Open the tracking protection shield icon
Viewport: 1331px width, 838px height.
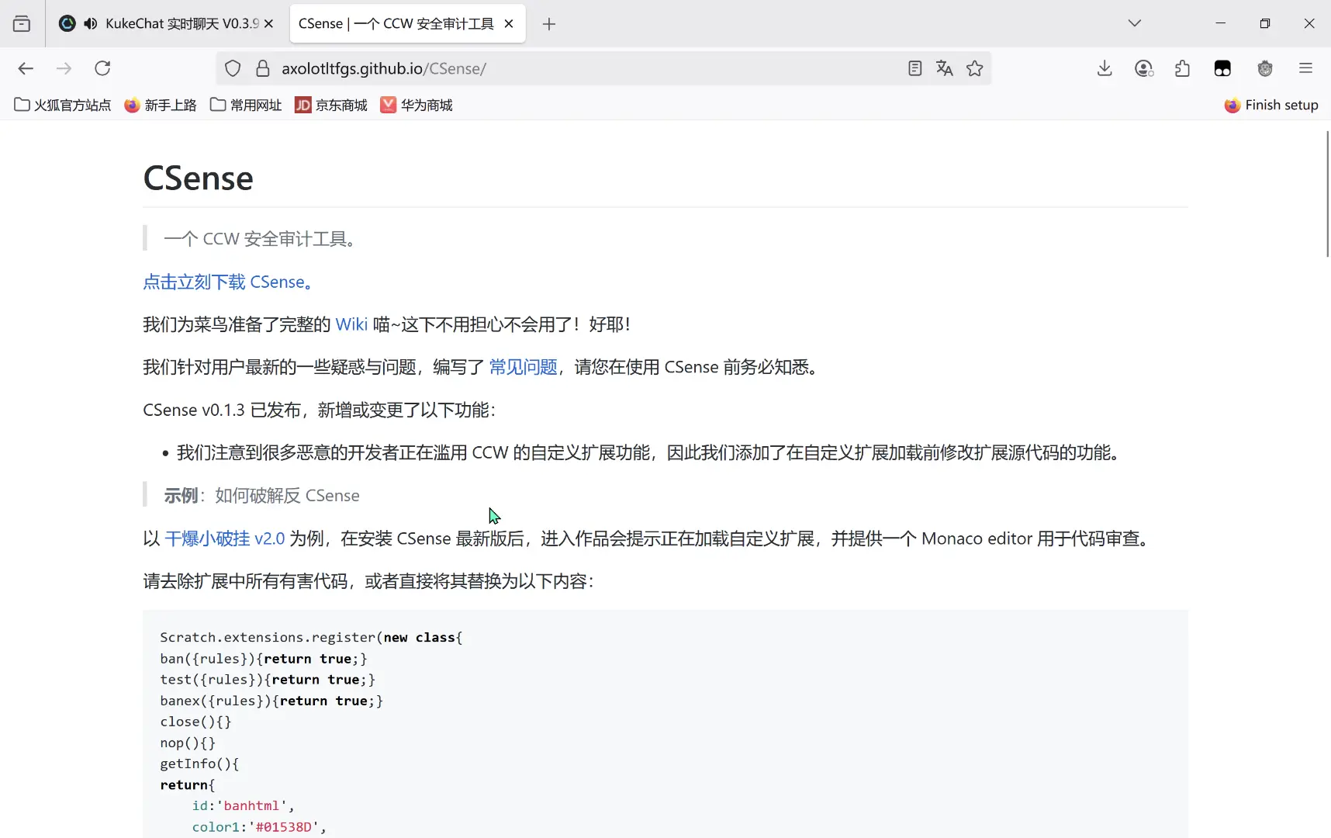coord(233,68)
